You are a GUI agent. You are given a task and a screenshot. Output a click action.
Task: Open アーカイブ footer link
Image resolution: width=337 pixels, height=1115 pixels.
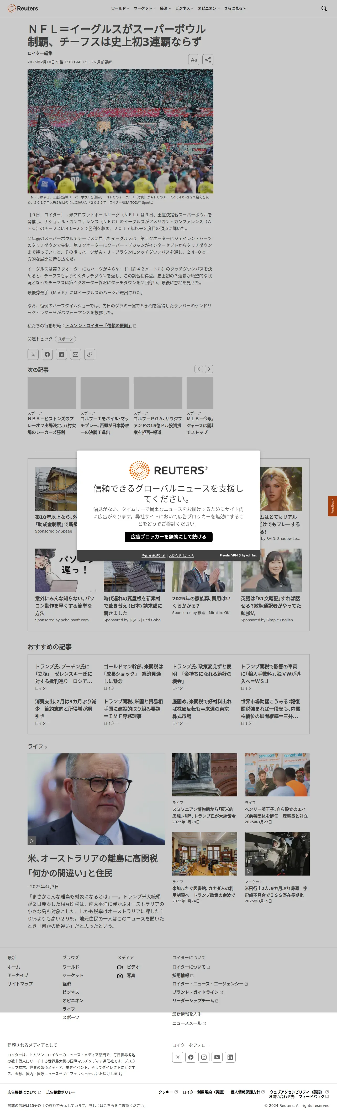[x=18, y=975]
